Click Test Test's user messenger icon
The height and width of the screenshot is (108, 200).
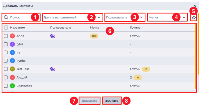point(53,69)
